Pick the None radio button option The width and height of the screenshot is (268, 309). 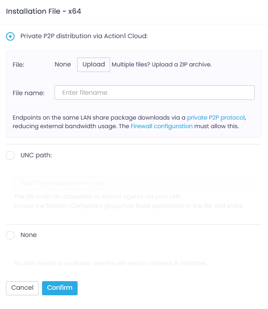click(11, 235)
